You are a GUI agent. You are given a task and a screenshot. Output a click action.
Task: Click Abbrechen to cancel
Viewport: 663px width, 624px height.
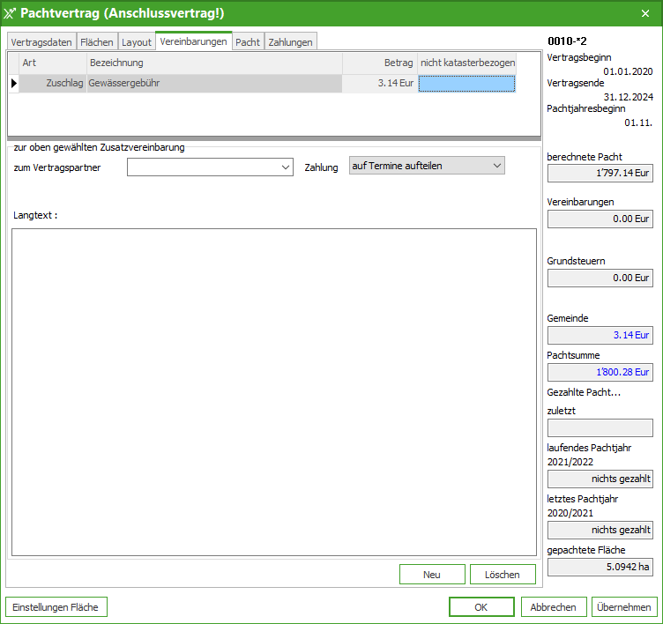tap(554, 607)
